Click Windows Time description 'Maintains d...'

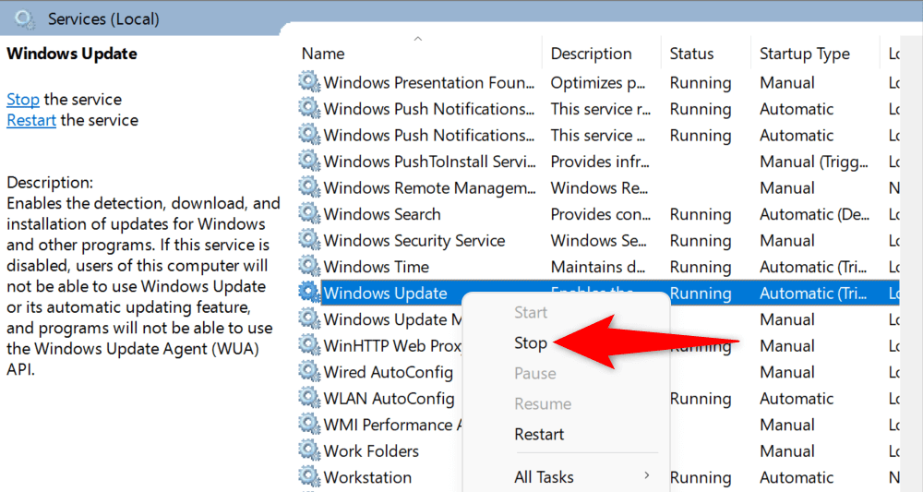pyautogui.click(x=597, y=267)
